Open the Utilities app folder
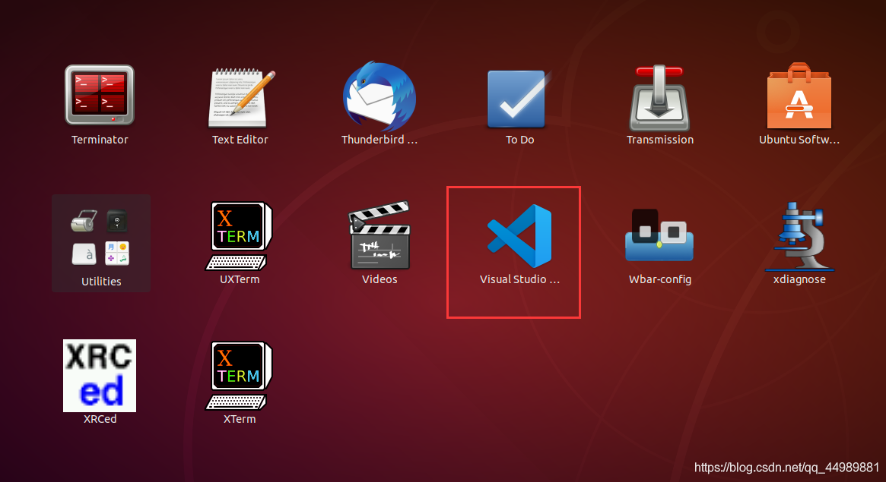The image size is (886, 482). [x=101, y=243]
